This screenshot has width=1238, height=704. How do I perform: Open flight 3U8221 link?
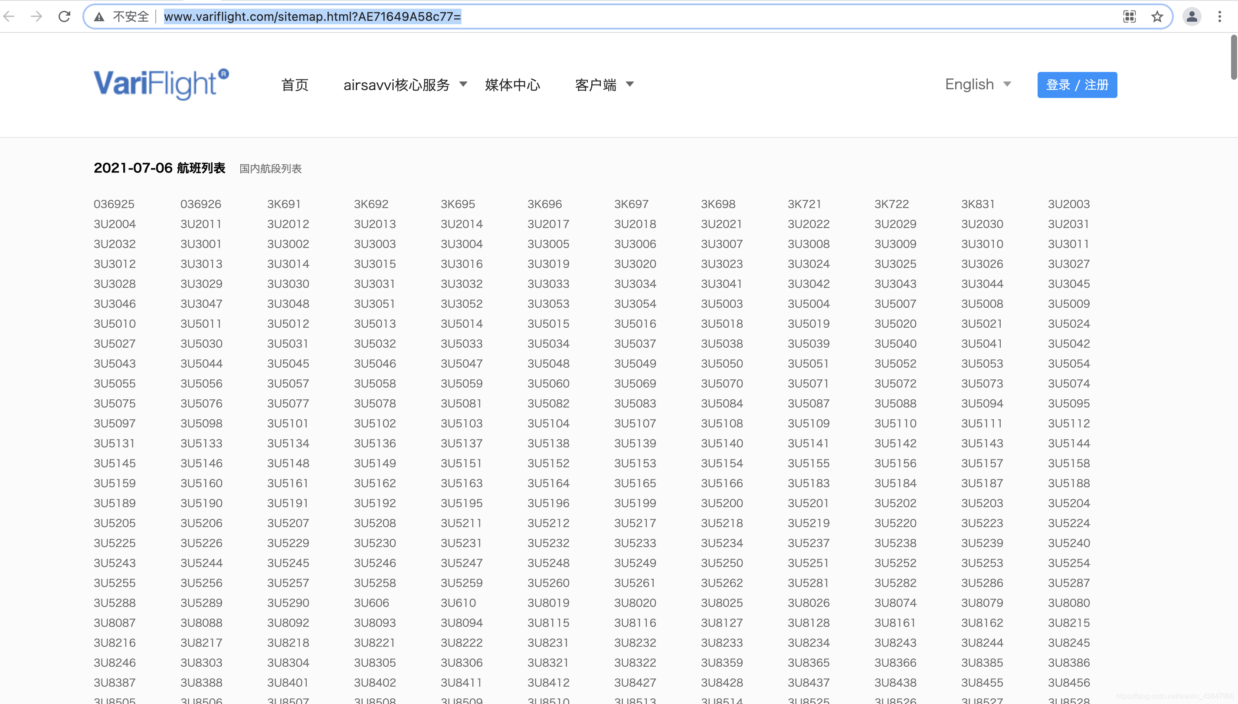tap(374, 642)
